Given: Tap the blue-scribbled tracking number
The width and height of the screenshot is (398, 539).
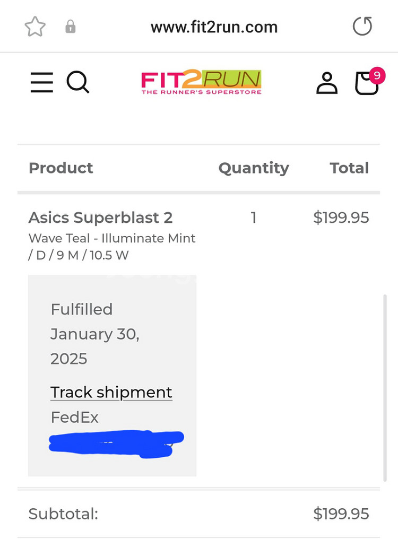Looking at the screenshot, I should 116,444.
